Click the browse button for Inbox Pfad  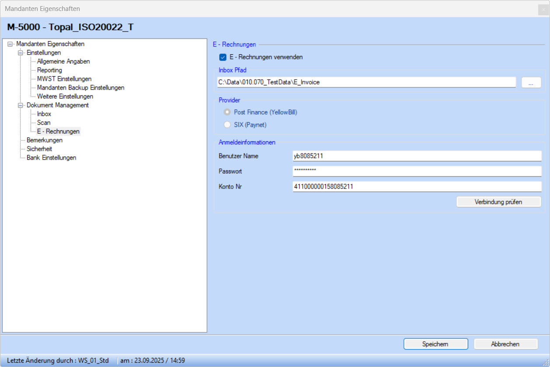click(x=531, y=82)
